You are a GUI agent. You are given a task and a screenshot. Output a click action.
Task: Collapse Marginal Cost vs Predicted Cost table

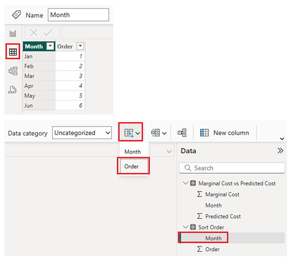click(186, 183)
